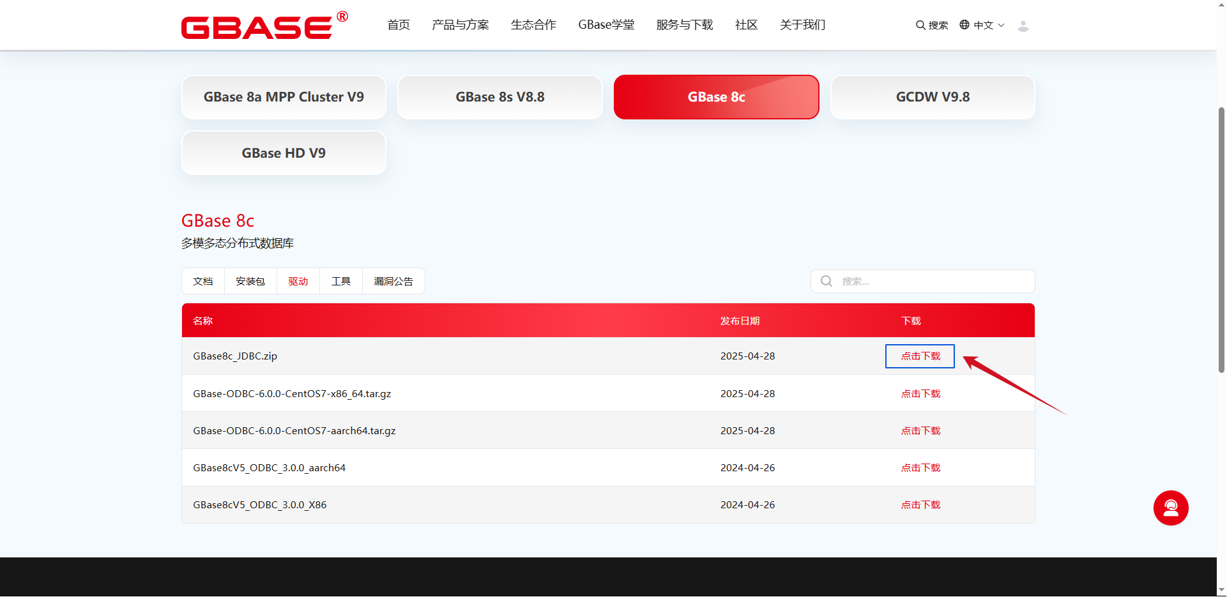Click the red GBase 8c section heading
The image size is (1227, 597).
218,221
